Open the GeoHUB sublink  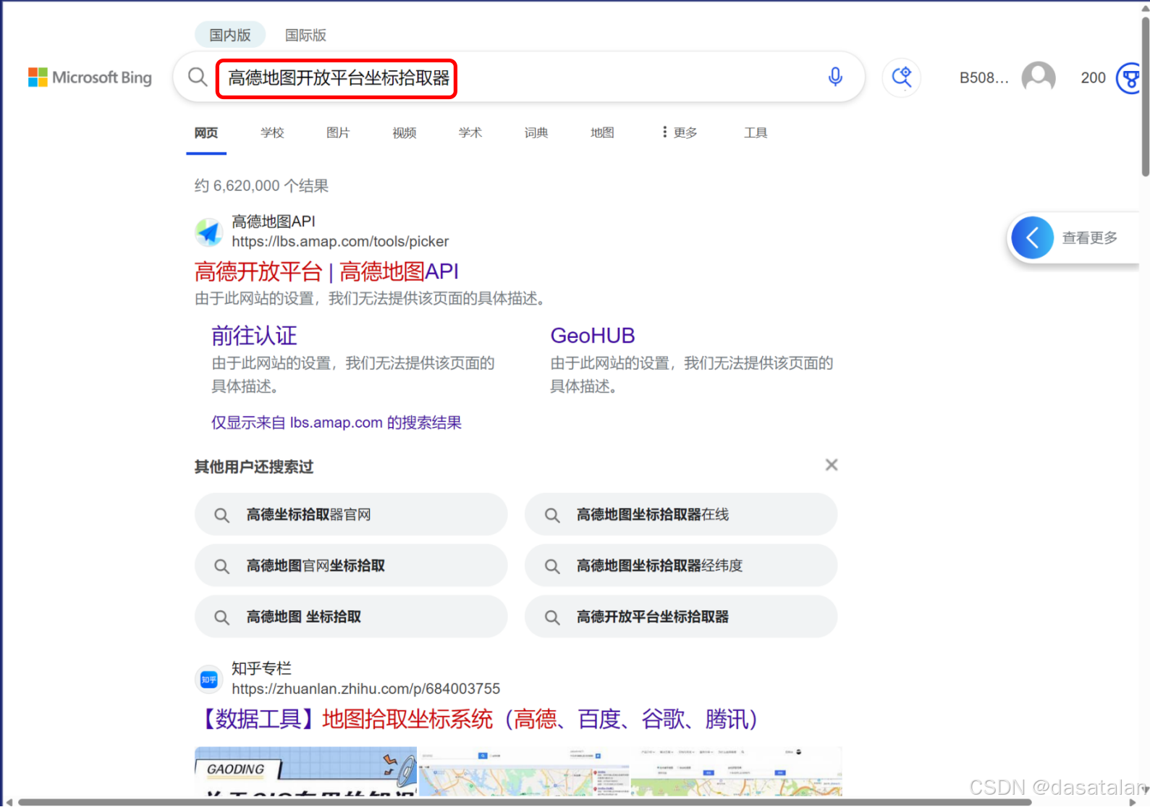click(x=593, y=336)
